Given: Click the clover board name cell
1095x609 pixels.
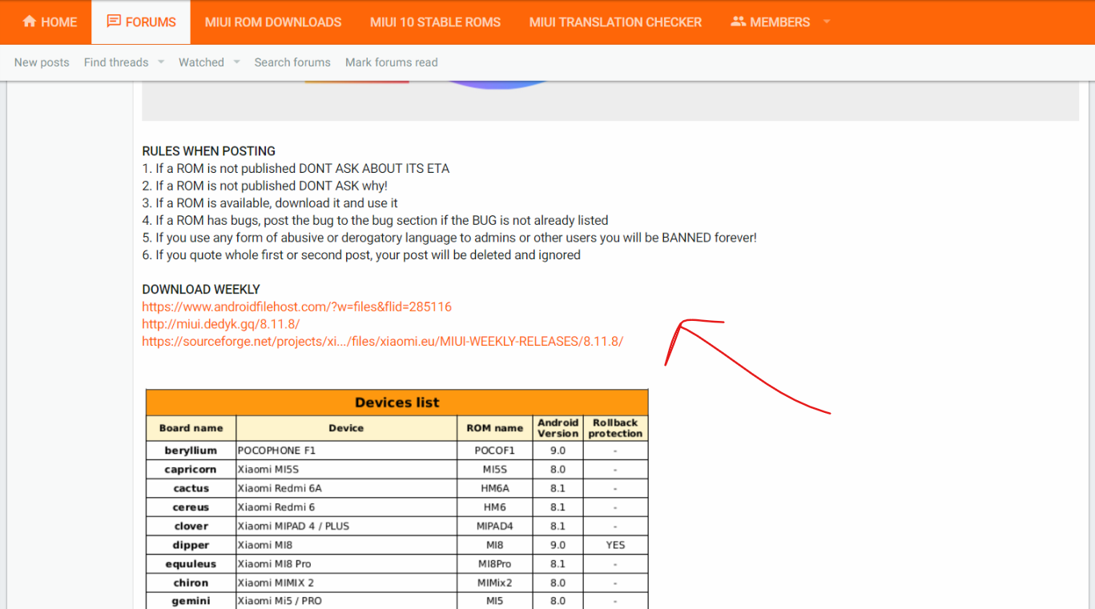Looking at the screenshot, I should [191, 527].
